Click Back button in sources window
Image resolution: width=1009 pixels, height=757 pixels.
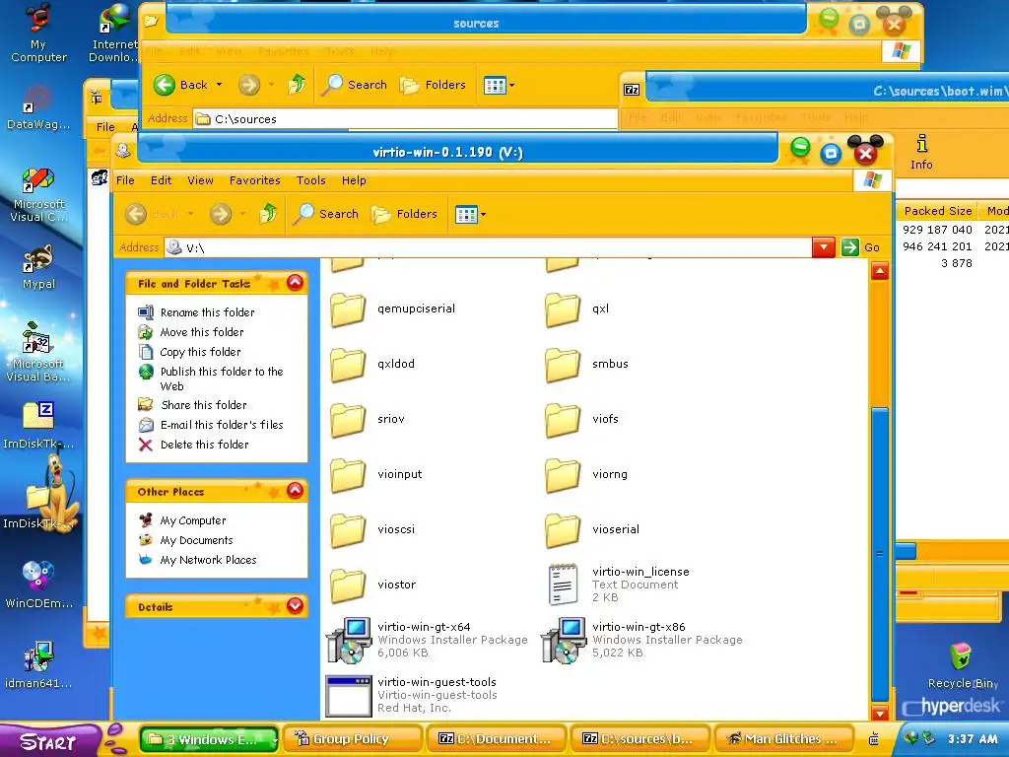click(181, 85)
